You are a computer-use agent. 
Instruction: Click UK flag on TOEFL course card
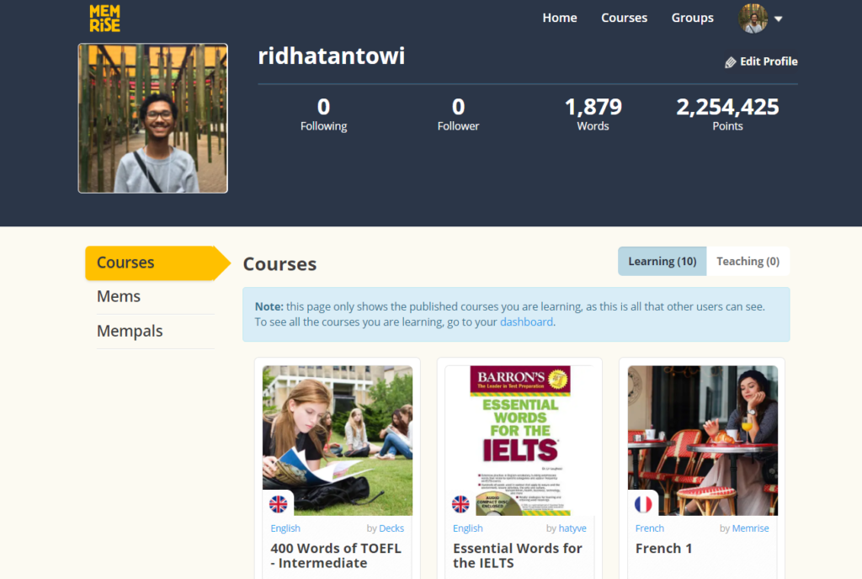[x=278, y=504]
